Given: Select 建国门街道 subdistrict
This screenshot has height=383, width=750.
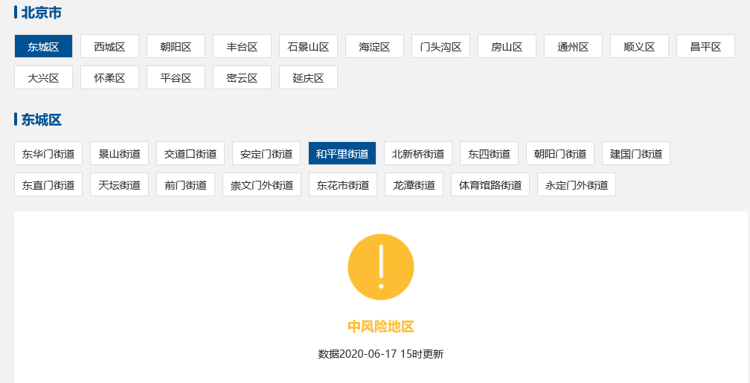Looking at the screenshot, I should (x=636, y=153).
